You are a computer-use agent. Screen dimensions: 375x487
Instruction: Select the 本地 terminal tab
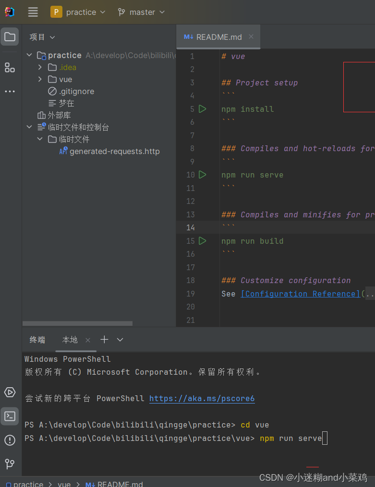(x=70, y=340)
